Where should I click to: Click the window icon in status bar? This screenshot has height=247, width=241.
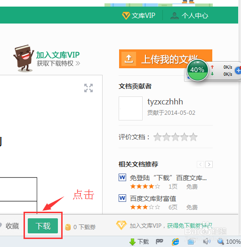pos(191,242)
